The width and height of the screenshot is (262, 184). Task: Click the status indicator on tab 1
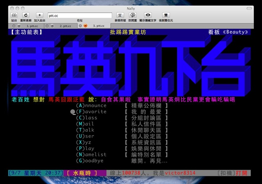click(x=19, y=26)
